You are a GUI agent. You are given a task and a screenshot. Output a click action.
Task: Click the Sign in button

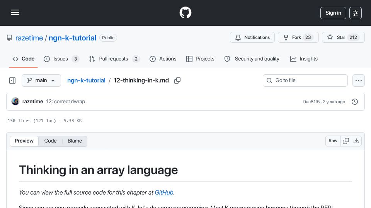pyautogui.click(x=333, y=13)
